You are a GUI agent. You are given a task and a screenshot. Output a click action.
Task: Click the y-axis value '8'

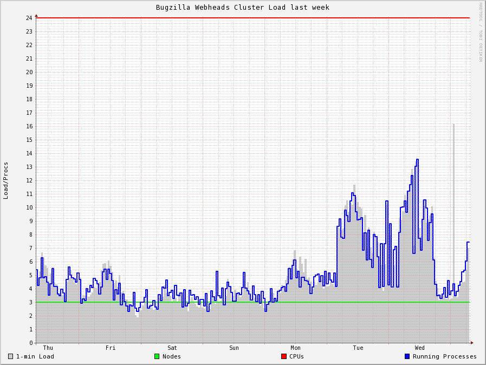31,234
